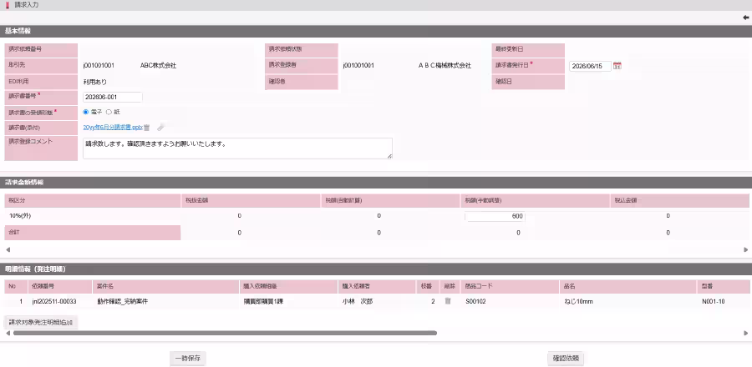Click into the 請求登録コメント text area
Viewport: 752px width, 367px height.
[237, 148]
